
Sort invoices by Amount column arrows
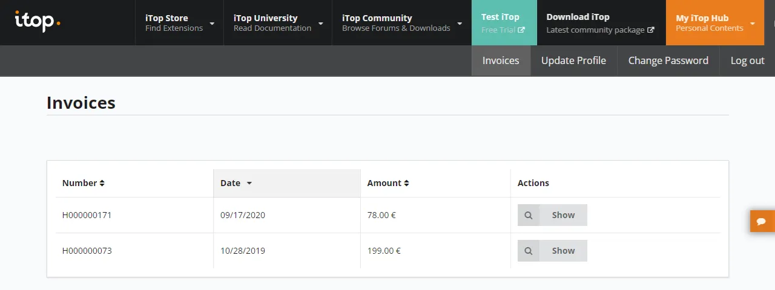tap(407, 183)
